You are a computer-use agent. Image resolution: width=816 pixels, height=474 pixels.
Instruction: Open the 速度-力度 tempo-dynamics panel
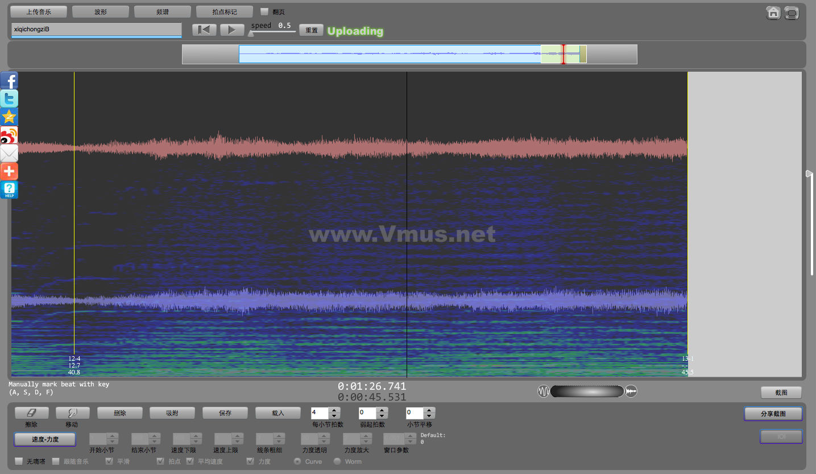45,439
